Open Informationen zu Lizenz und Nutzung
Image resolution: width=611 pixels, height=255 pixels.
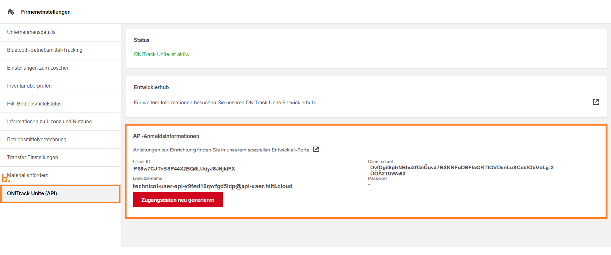point(60,122)
